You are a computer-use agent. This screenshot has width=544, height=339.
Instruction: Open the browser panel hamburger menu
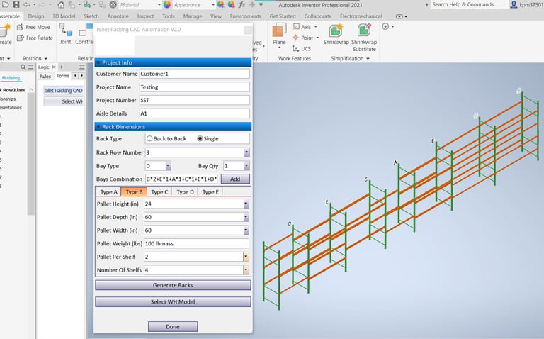(31, 67)
